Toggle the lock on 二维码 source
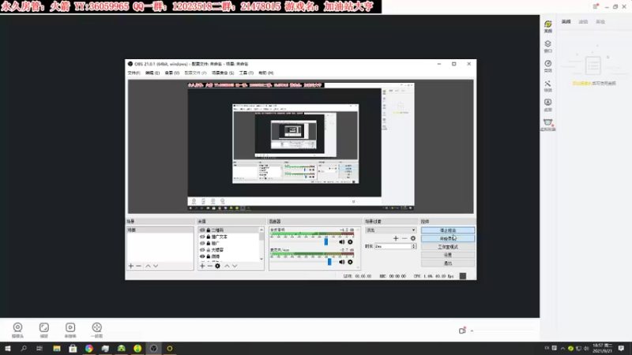Viewport: 632px width, 355px height. point(209,230)
